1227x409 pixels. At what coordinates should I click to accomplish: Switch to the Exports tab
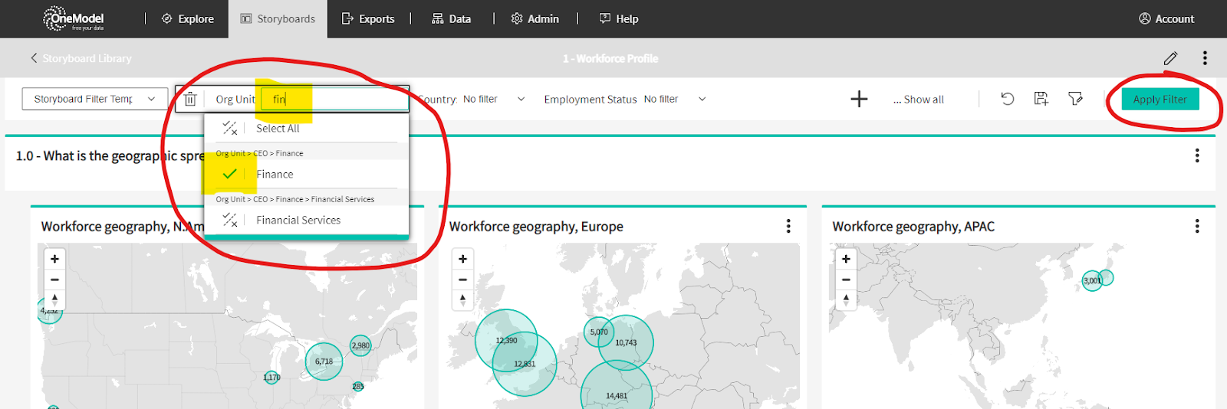tap(368, 19)
